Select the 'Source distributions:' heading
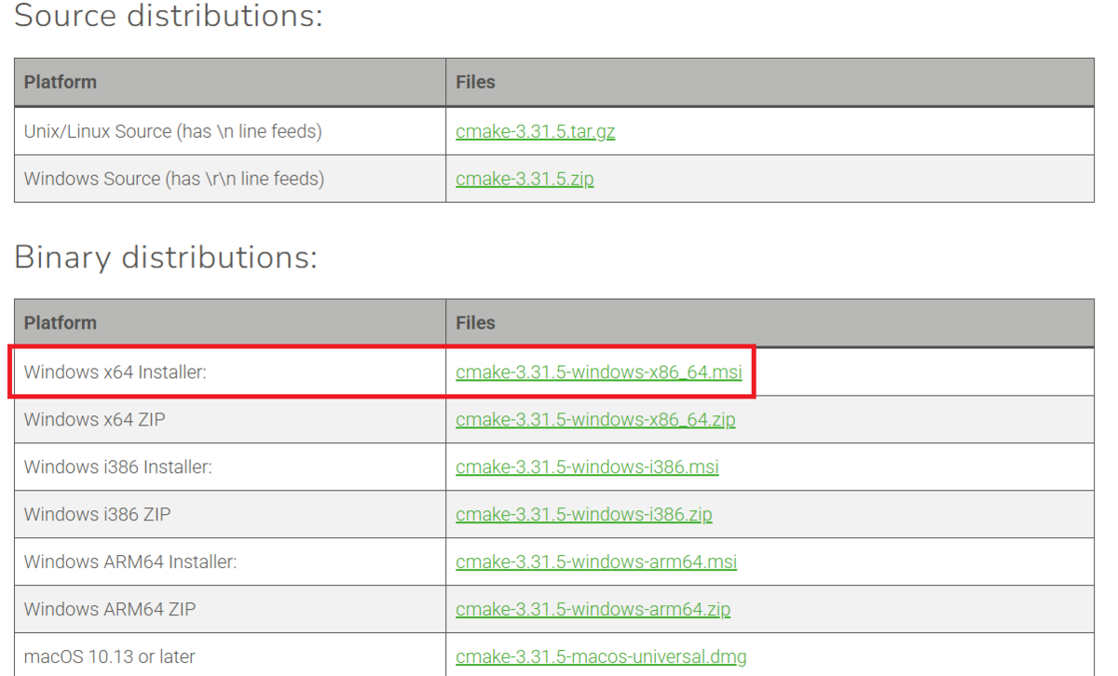The image size is (1118, 676). [169, 15]
